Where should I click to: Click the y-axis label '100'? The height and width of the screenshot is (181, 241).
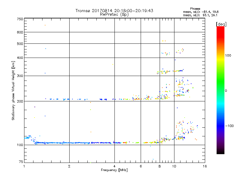coord(20,145)
